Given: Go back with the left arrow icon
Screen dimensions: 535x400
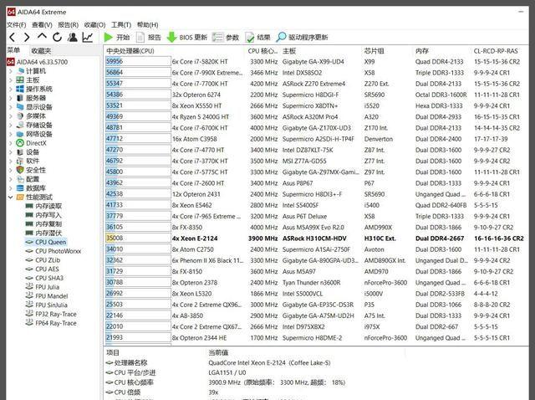Looking at the screenshot, I should click(13, 37).
